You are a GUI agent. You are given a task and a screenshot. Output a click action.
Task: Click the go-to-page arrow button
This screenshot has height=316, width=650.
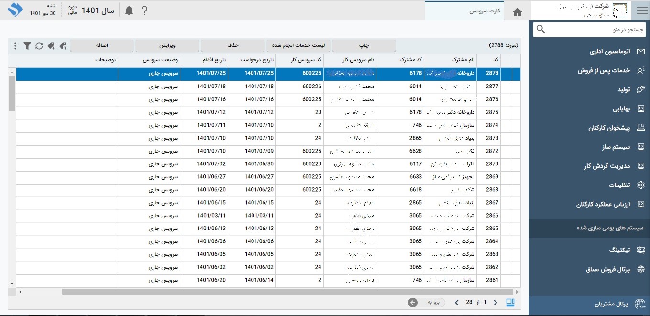point(413,302)
